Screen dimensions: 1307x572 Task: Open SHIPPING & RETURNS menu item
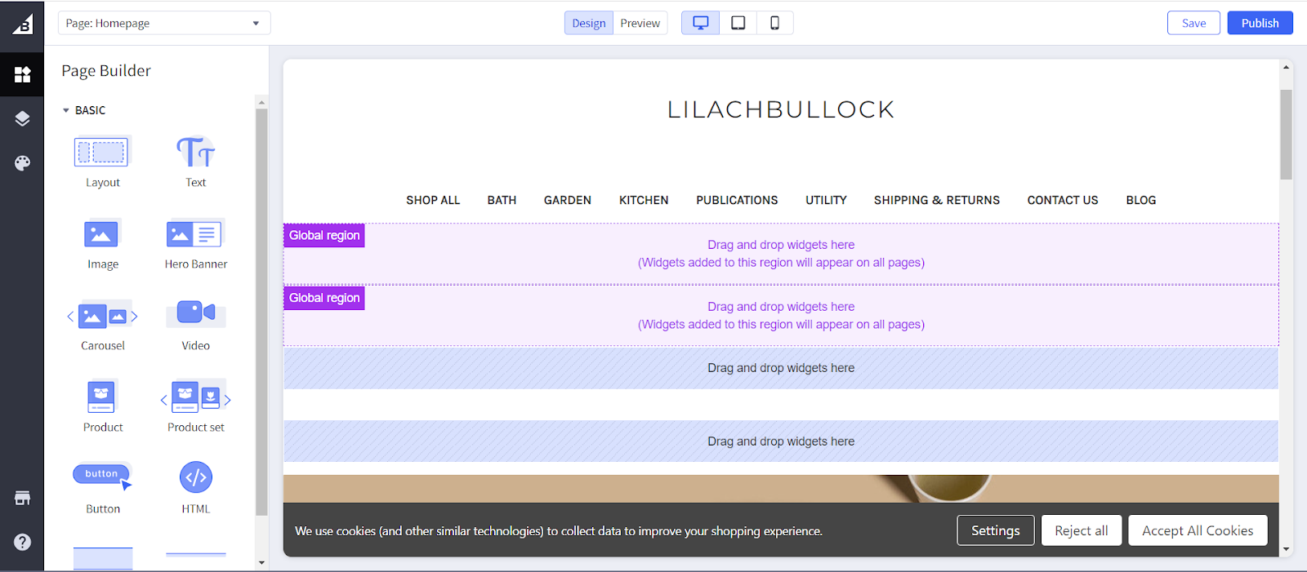[937, 200]
